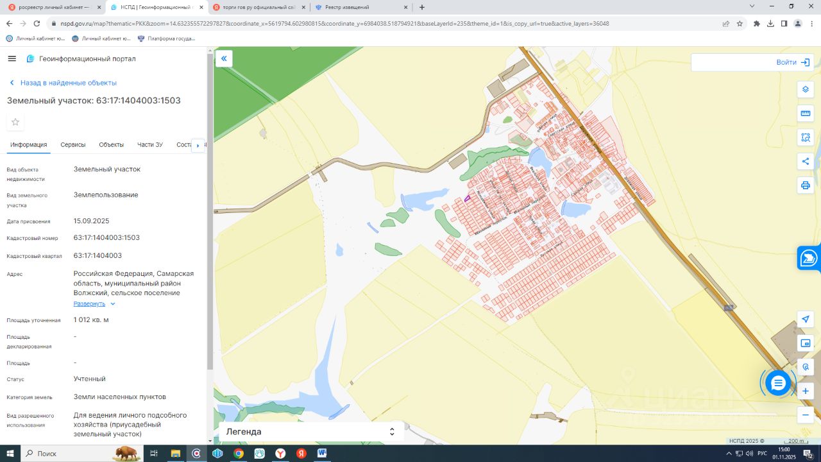
Task: Share the current map view
Action: (x=806, y=161)
